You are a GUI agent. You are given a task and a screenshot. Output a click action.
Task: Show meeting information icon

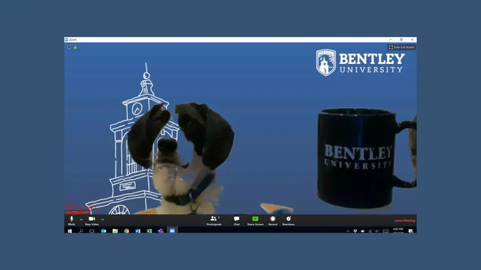69,47
